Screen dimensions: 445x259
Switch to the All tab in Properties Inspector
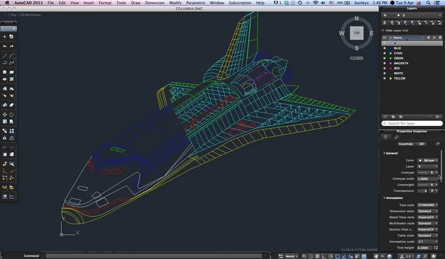(421, 144)
